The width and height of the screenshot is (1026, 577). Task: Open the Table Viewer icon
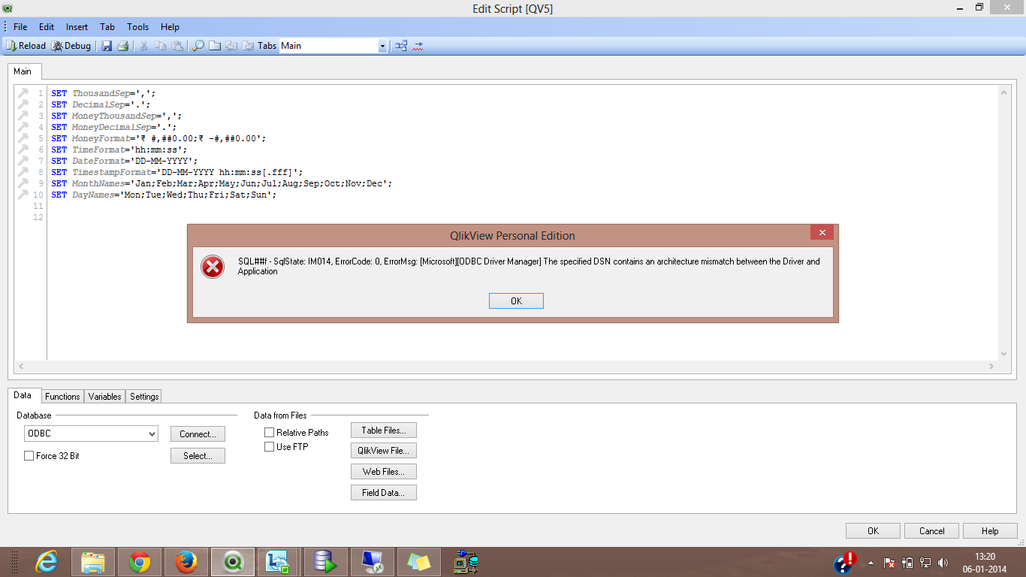pyautogui.click(x=401, y=46)
